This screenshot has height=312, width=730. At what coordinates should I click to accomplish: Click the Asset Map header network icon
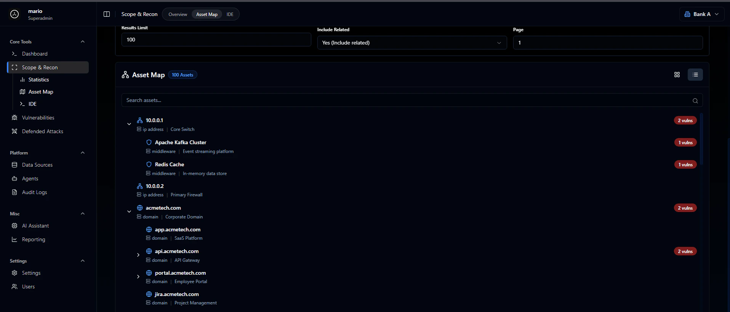pyautogui.click(x=125, y=75)
